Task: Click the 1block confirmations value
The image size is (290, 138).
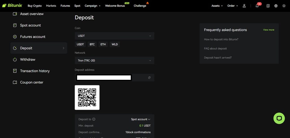Action: [x=138, y=132]
